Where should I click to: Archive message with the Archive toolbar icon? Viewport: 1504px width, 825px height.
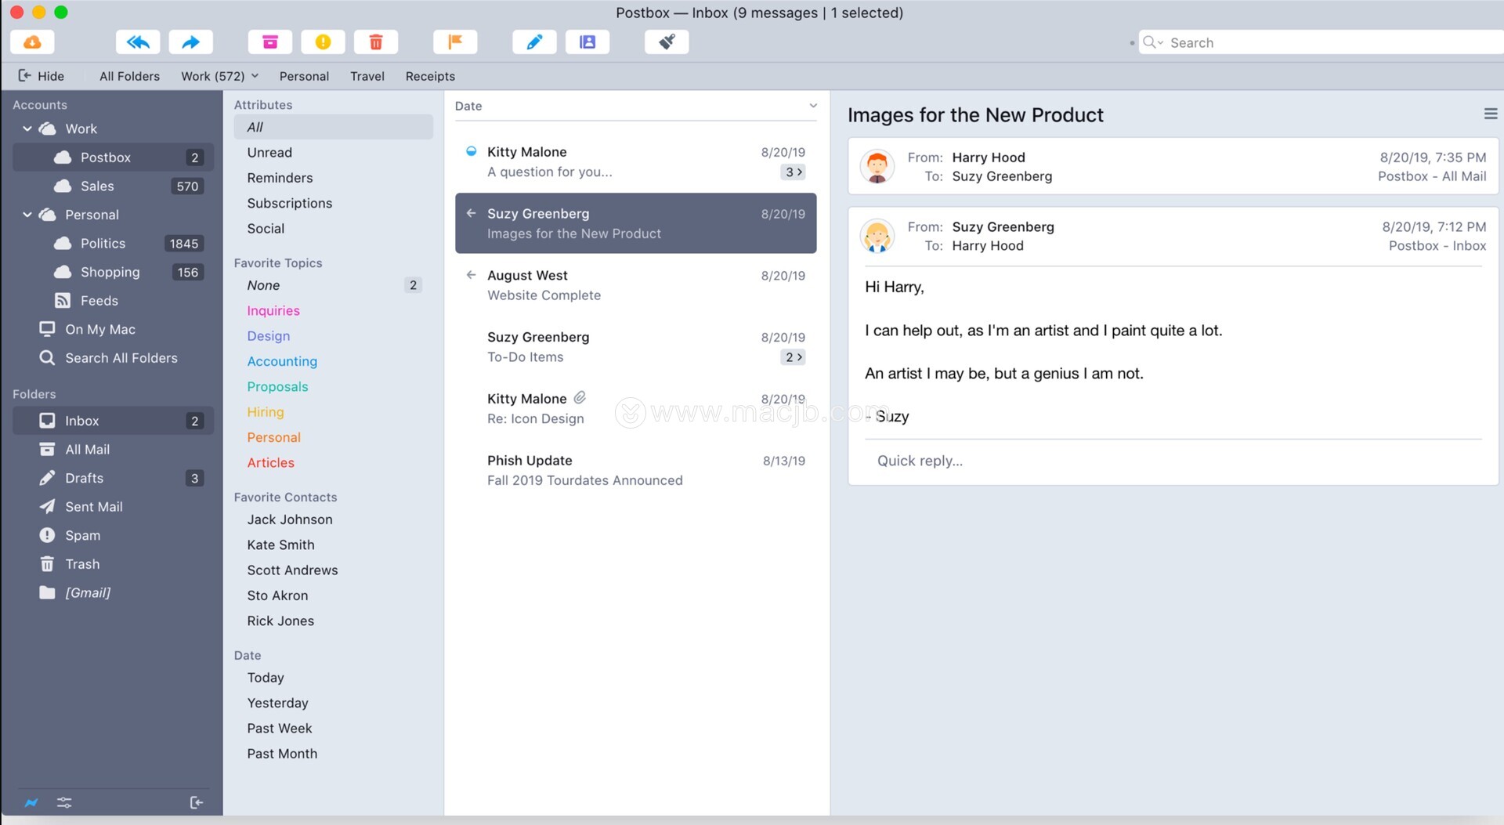[270, 42]
